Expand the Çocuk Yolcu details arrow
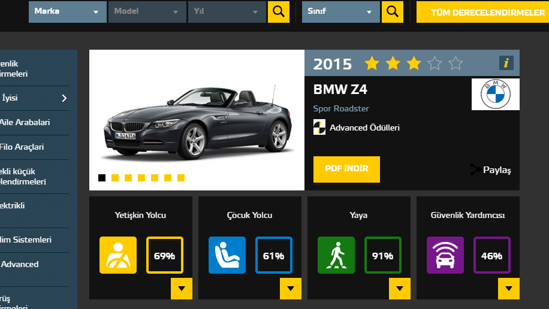Image resolution: width=549 pixels, height=309 pixels. tap(291, 289)
